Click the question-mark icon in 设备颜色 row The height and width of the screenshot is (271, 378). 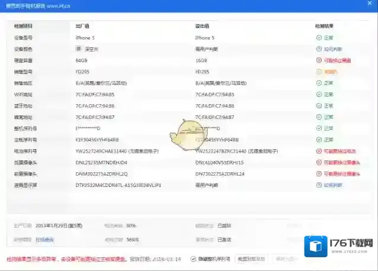pos(319,49)
